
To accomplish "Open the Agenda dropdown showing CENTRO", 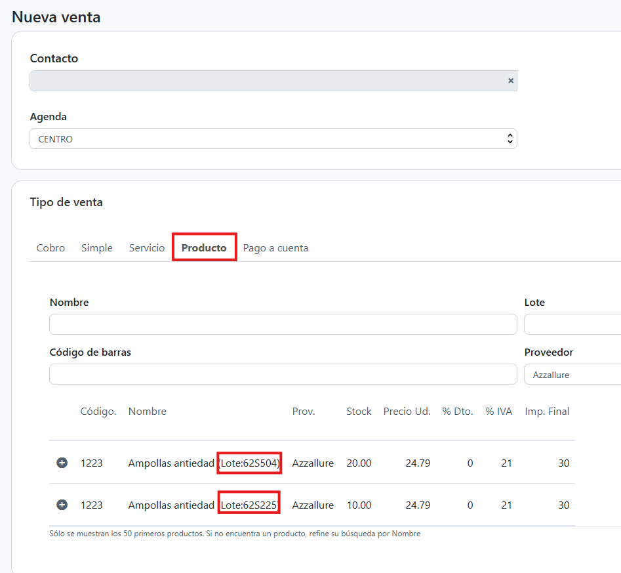I will click(273, 139).
